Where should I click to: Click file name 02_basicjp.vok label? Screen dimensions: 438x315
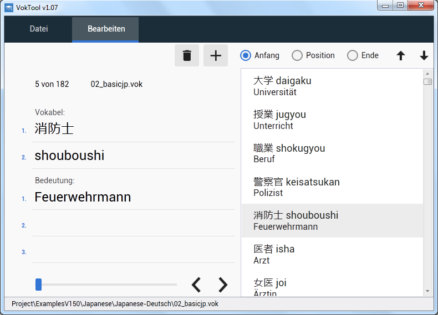coord(116,84)
